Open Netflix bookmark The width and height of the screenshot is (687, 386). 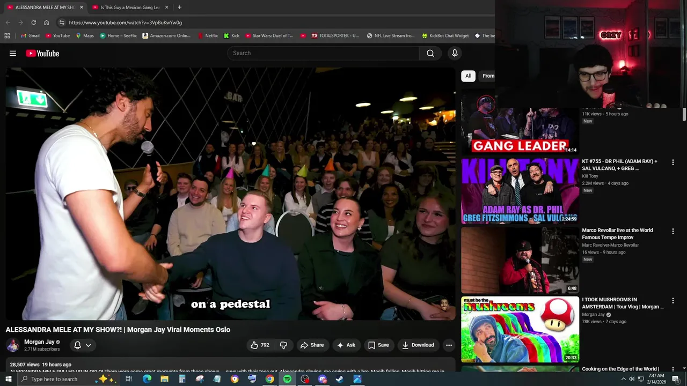tap(208, 36)
